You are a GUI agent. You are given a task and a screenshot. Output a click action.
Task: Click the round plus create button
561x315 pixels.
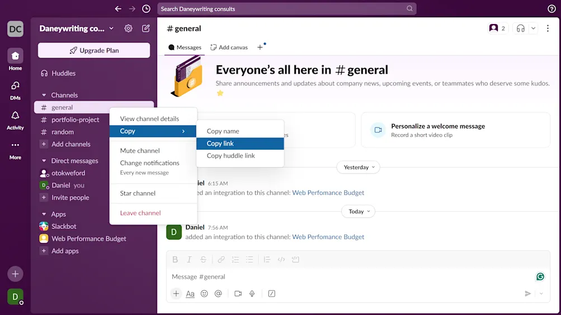[16, 274]
